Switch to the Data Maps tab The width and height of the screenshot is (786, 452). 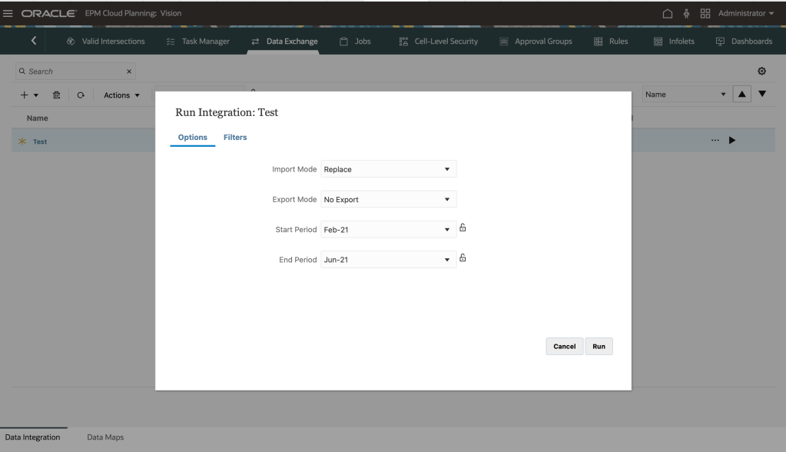pyautogui.click(x=105, y=437)
